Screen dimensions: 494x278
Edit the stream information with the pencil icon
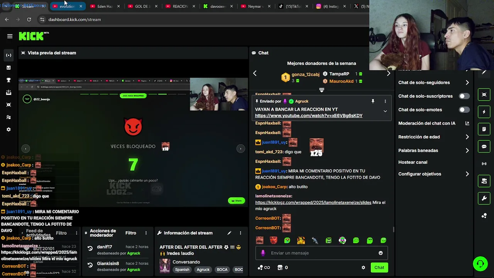[229, 233]
